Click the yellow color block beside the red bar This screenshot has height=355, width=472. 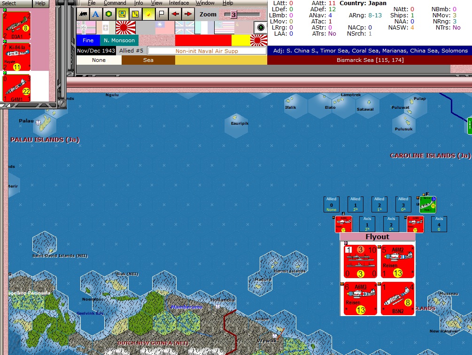point(241,40)
